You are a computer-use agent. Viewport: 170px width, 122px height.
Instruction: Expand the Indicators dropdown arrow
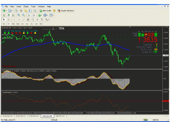coord(42,15)
